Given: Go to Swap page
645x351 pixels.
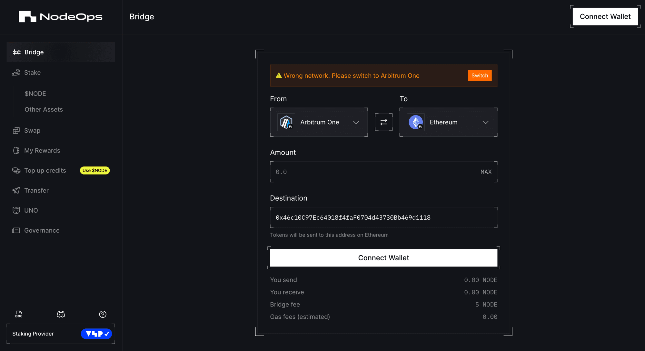Looking at the screenshot, I should pos(61,131).
